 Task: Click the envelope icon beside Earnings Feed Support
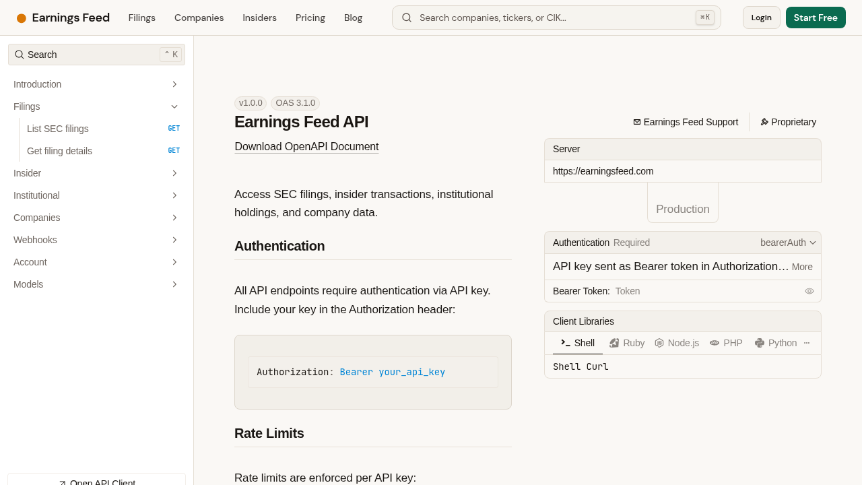pyautogui.click(x=637, y=122)
